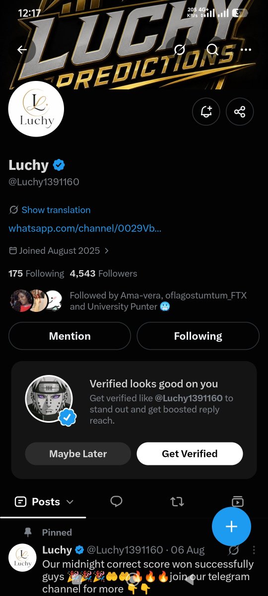This screenshot has width=268, height=596.
Task: Expand Joined August 2025 details chevron
Action: pyautogui.click(x=107, y=251)
